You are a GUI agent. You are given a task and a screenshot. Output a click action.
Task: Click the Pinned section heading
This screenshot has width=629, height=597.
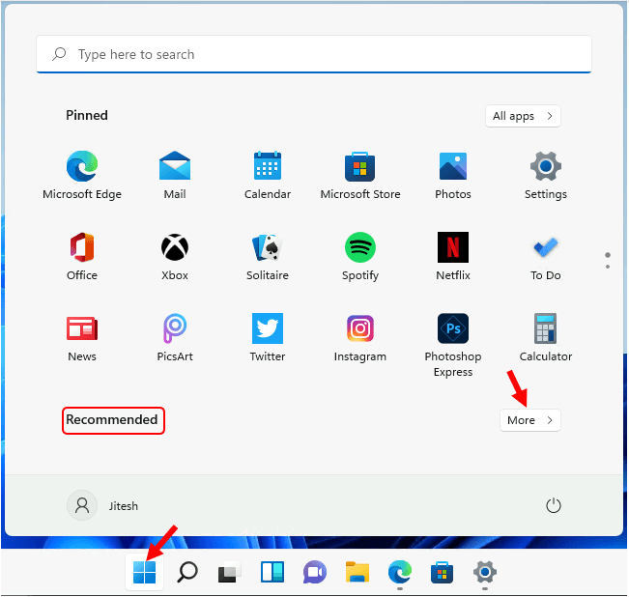(87, 116)
